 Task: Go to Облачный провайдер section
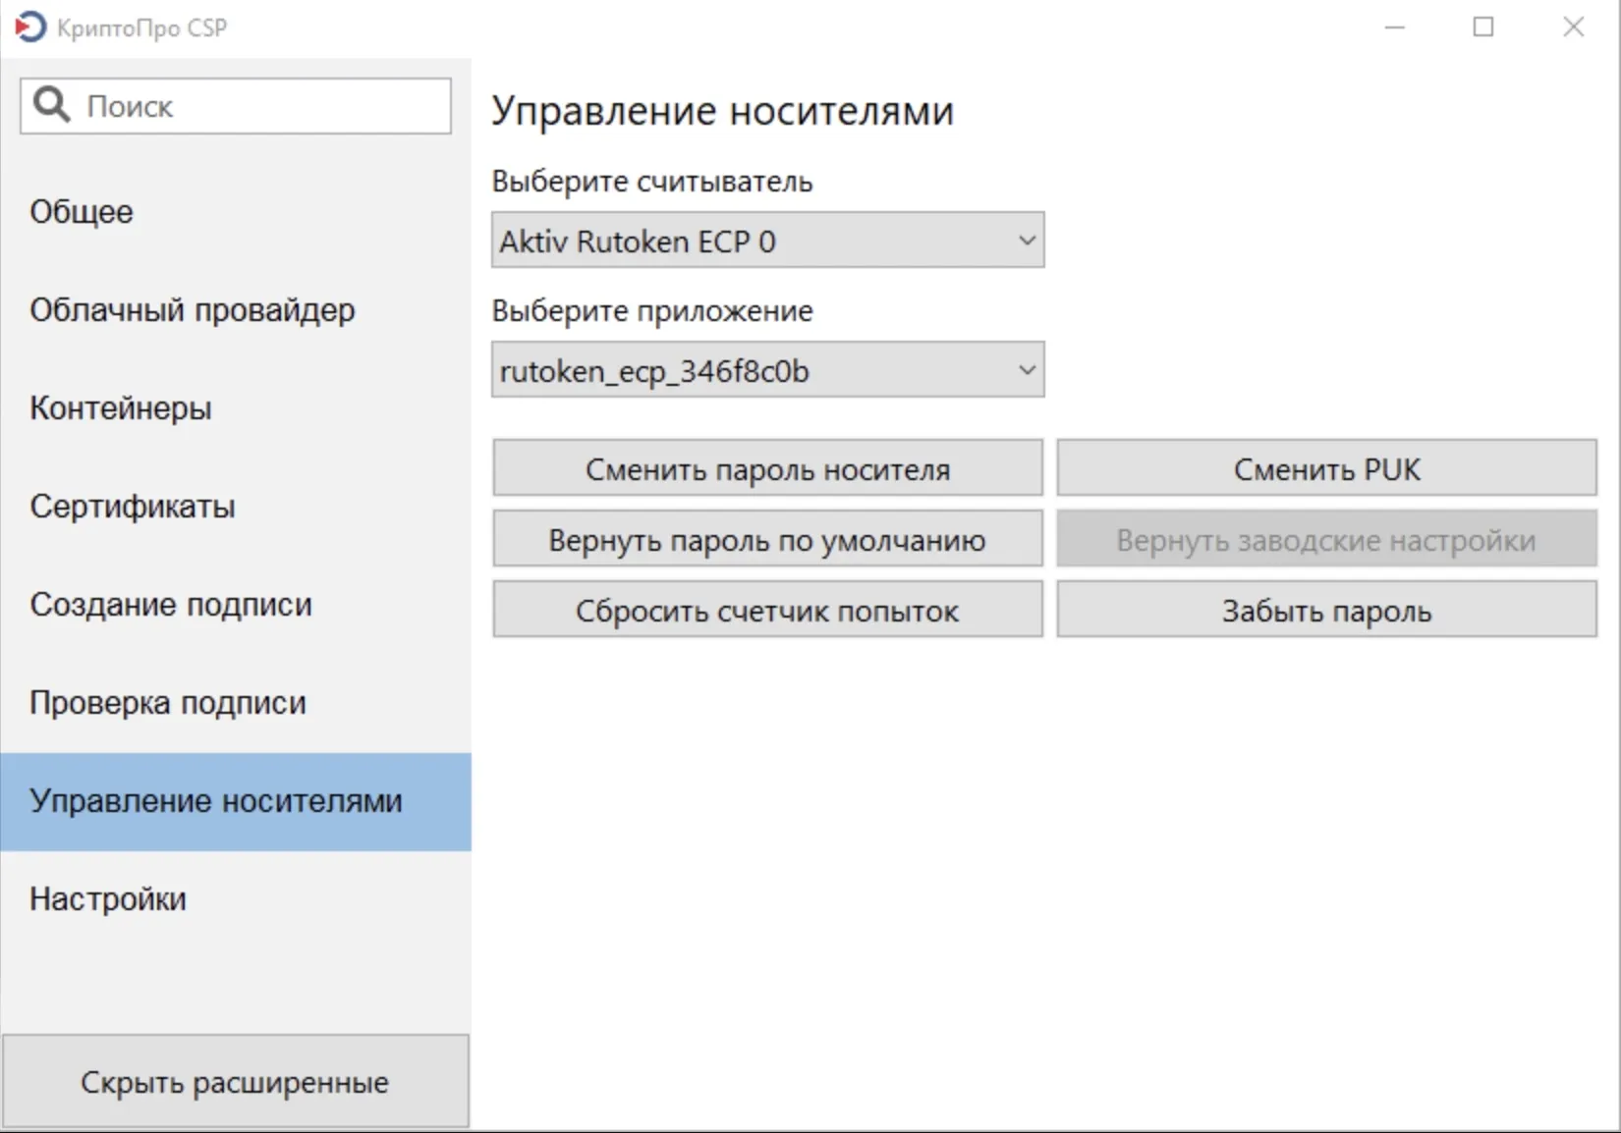click(193, 310)
